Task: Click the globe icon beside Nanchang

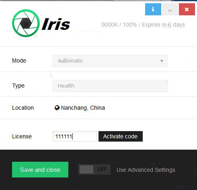Action: [x=57, y=108]
